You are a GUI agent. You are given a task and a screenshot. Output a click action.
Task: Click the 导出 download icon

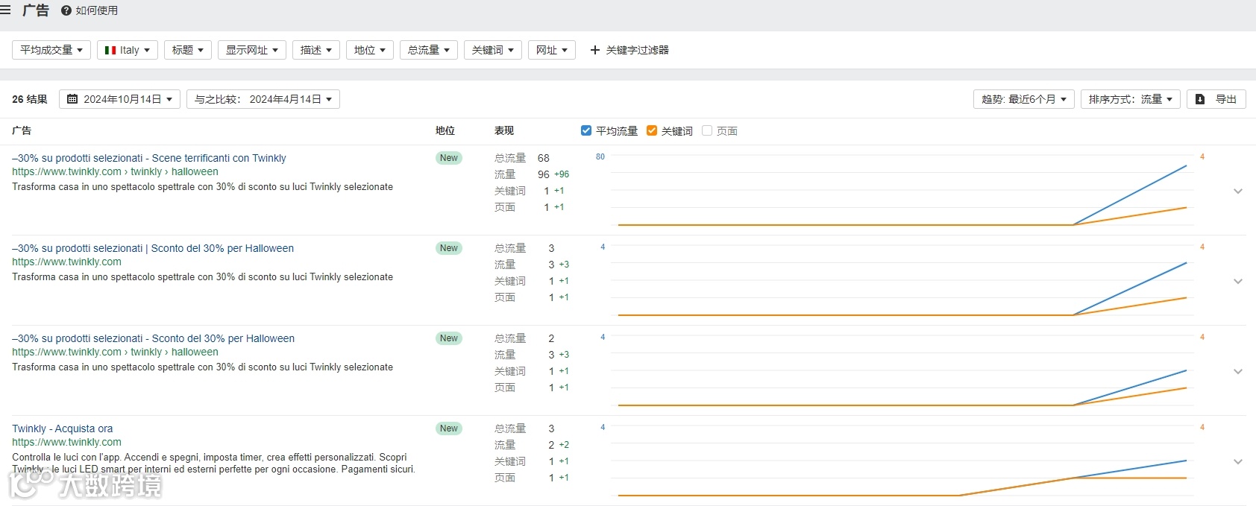pos(1200,99)
